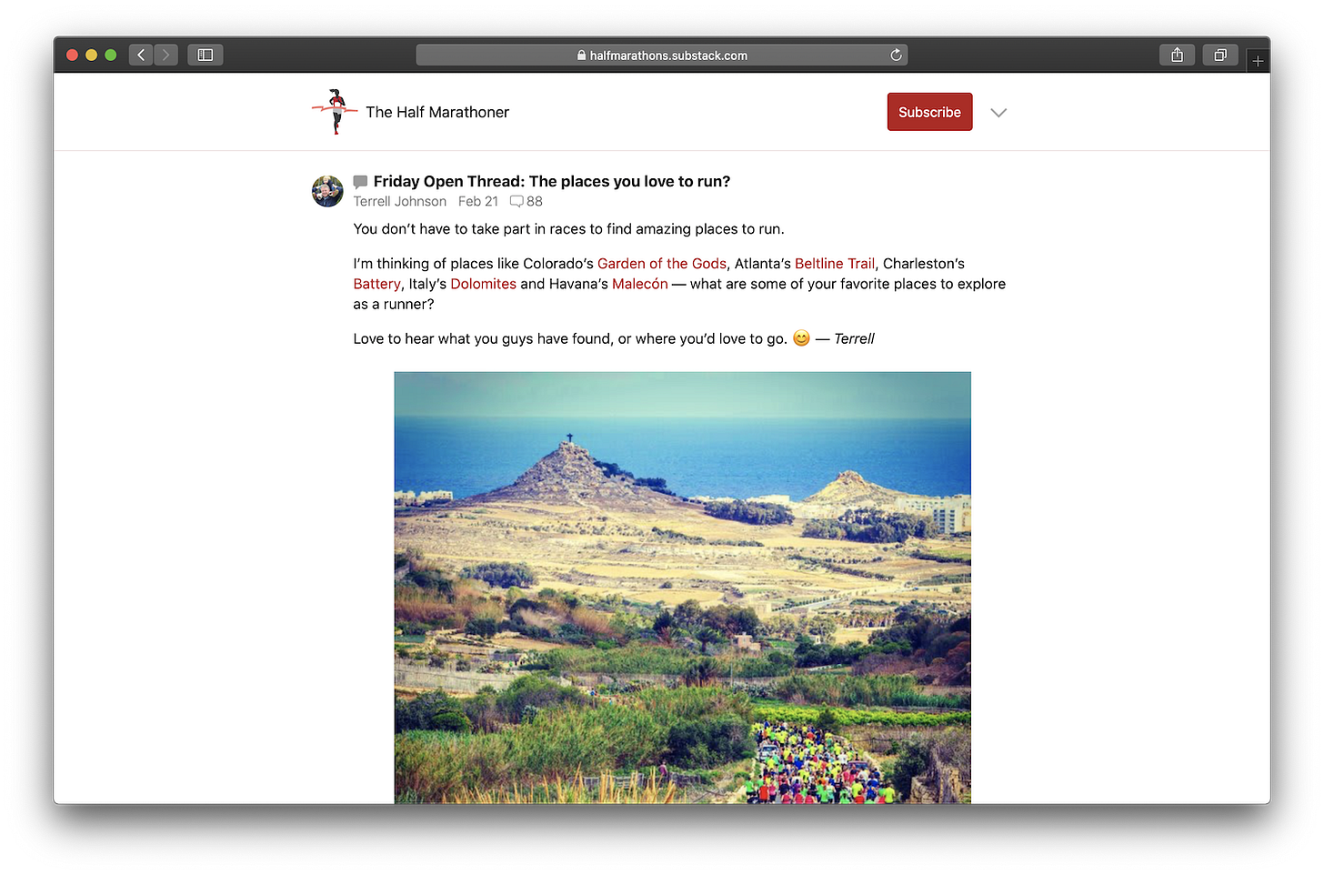
Task: Focus the halfmarathons.substack.com address field
Action: (662, 55)
